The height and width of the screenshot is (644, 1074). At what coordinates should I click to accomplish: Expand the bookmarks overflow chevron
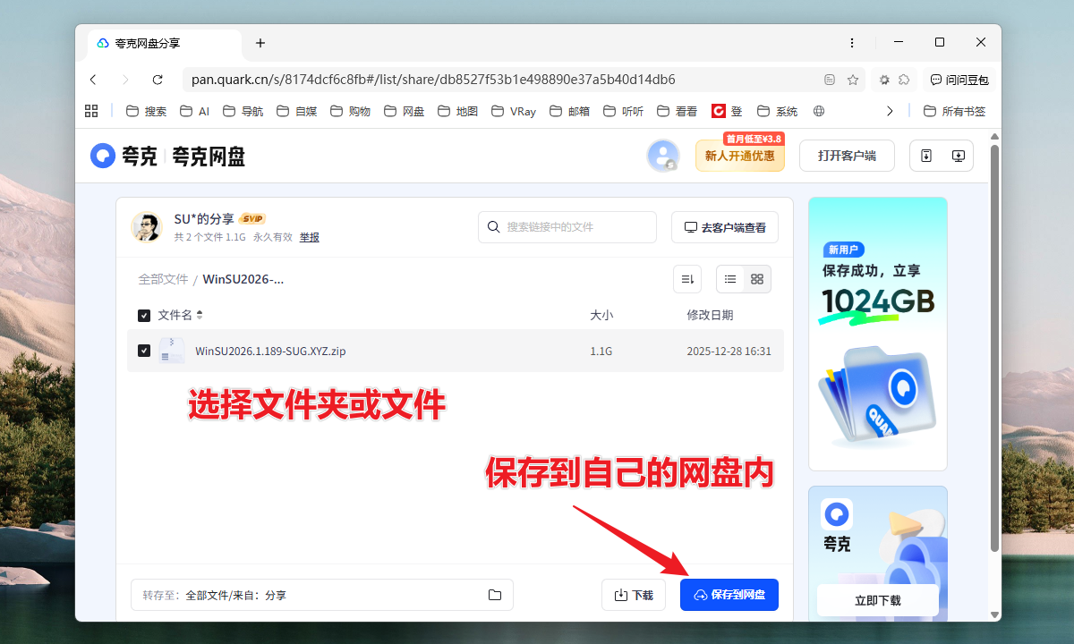[889, 111]
